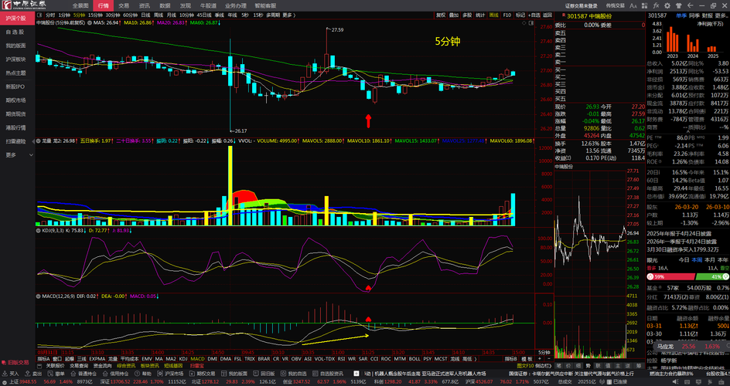Open 5分钟 period selector at chart bottom-right

pyautogui.click(x=544, y=353)
